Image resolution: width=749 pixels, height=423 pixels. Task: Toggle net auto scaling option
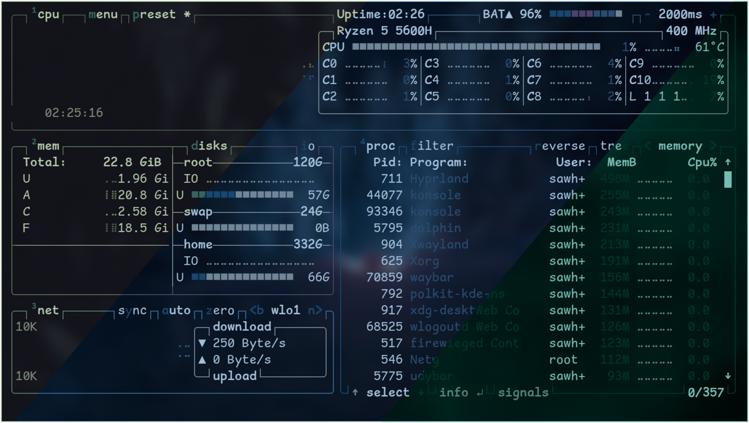tap(176, 311)
